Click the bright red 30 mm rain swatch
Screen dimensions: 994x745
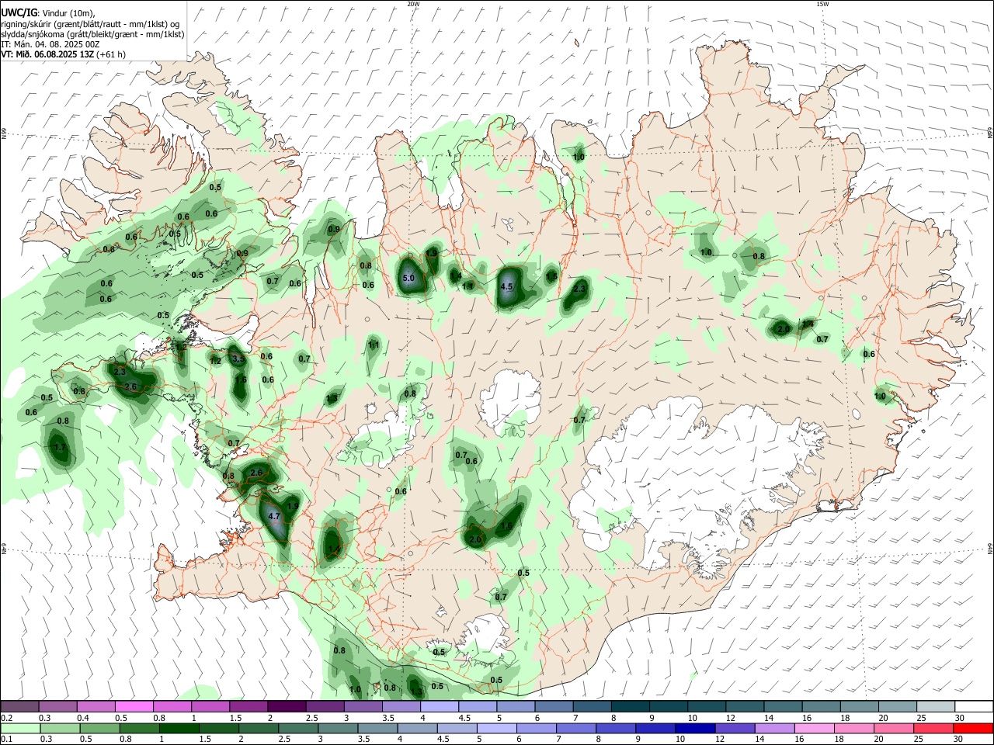pyautogui.click(x=973, y=728)
